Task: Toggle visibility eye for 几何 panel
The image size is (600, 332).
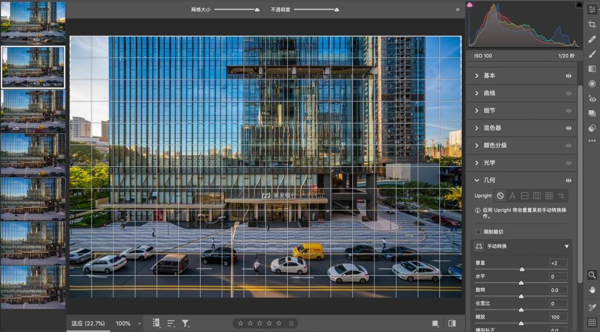Action: point(568,180)
